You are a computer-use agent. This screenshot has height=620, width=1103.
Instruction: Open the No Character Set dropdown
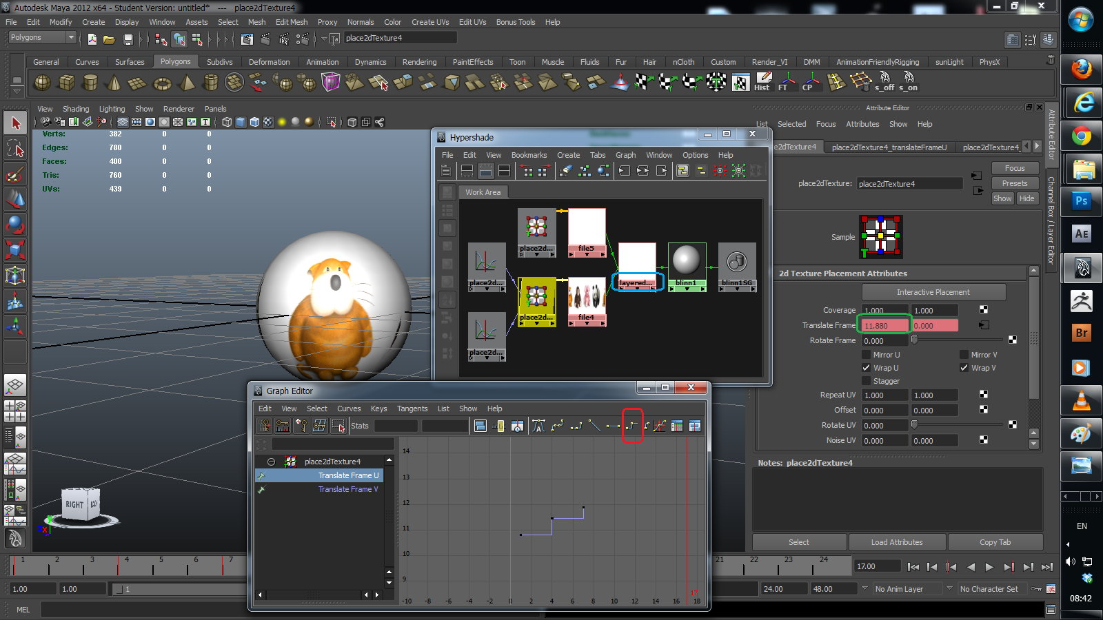click(x=989, y=589)
